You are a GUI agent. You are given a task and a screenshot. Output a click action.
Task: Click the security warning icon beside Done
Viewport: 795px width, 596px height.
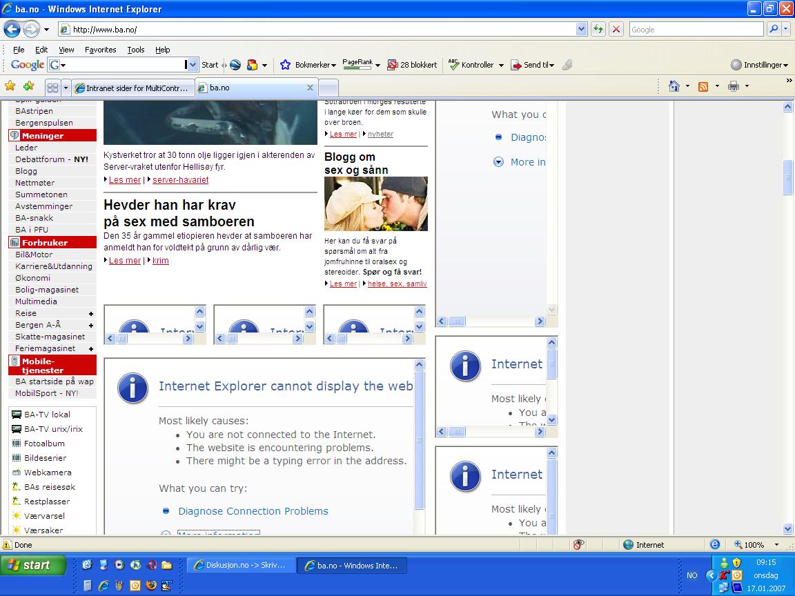click(x=7, y=545)
